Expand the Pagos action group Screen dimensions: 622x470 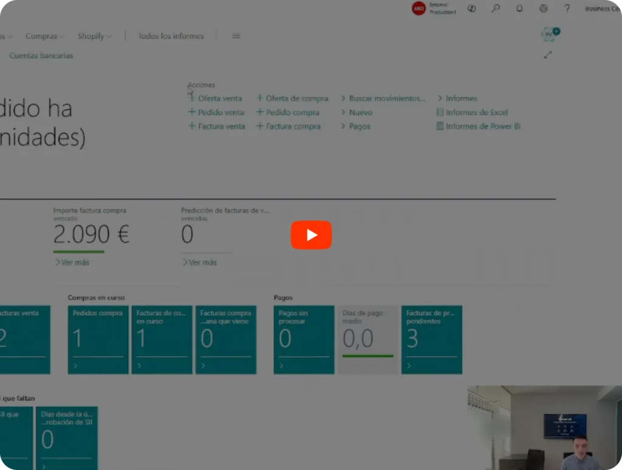359,126
